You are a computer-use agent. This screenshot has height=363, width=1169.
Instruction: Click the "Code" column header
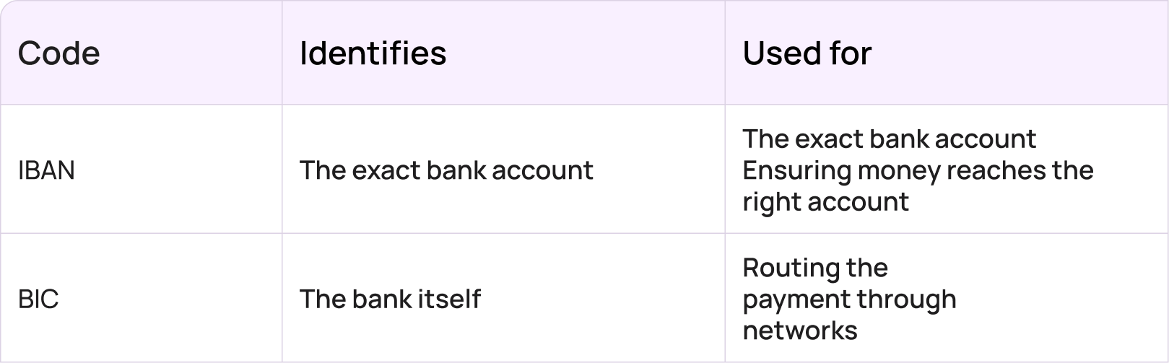(x=58, y=53)
